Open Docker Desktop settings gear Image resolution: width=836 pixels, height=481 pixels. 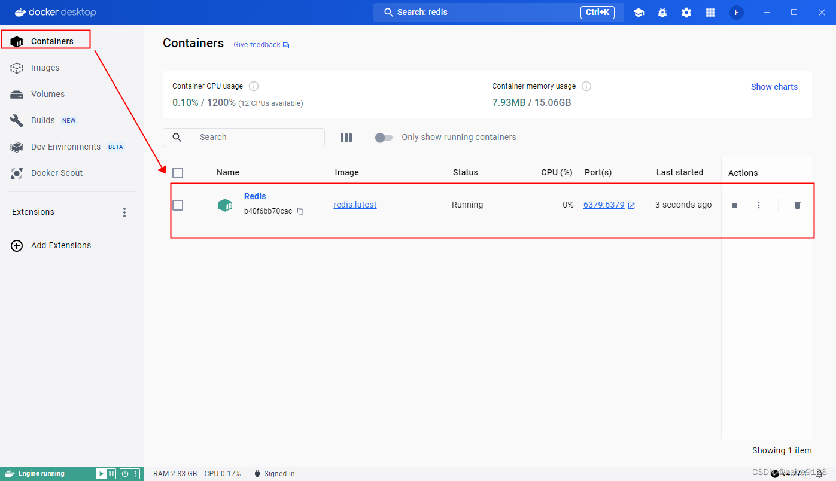[x=686, y=13]
